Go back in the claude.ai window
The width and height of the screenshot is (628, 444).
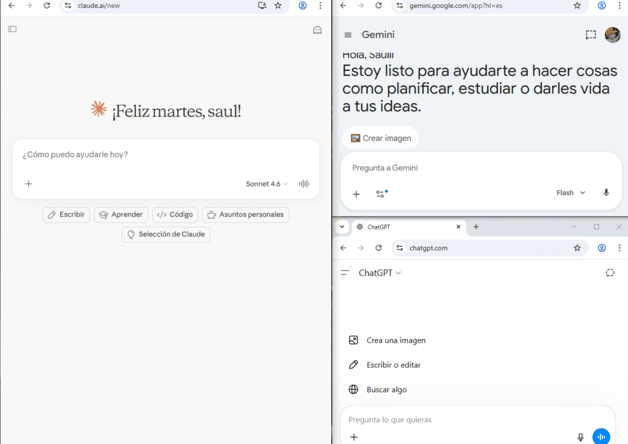pyautogui.click(x=12, y=6)
